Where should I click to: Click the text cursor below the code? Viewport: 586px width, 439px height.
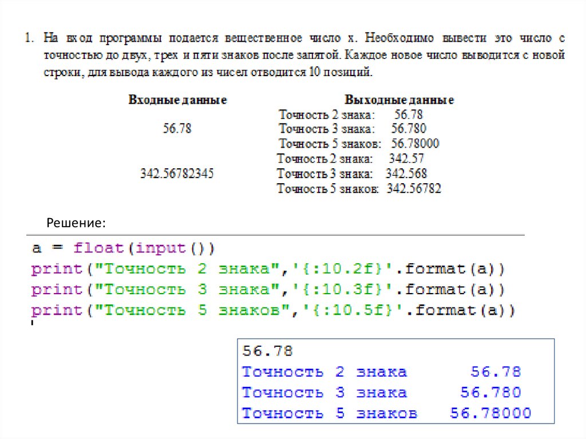32,324
